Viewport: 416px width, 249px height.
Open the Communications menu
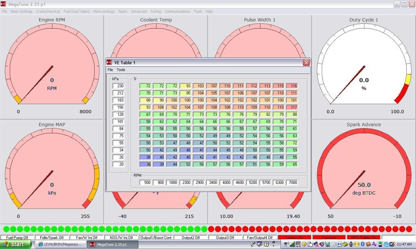(178, 11)
